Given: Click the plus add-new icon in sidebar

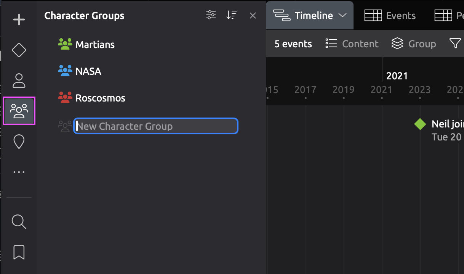Looking at the screenshot, I should point(19,19).
